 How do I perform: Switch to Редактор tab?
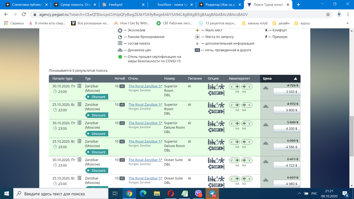coord(220,5)
